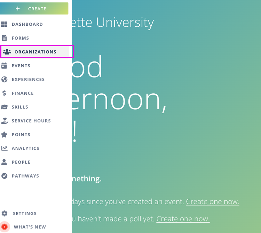Select the Analytics menu label
Image resolution: width=261 pixels, height=233 pixels.
(x=25, y=148)
